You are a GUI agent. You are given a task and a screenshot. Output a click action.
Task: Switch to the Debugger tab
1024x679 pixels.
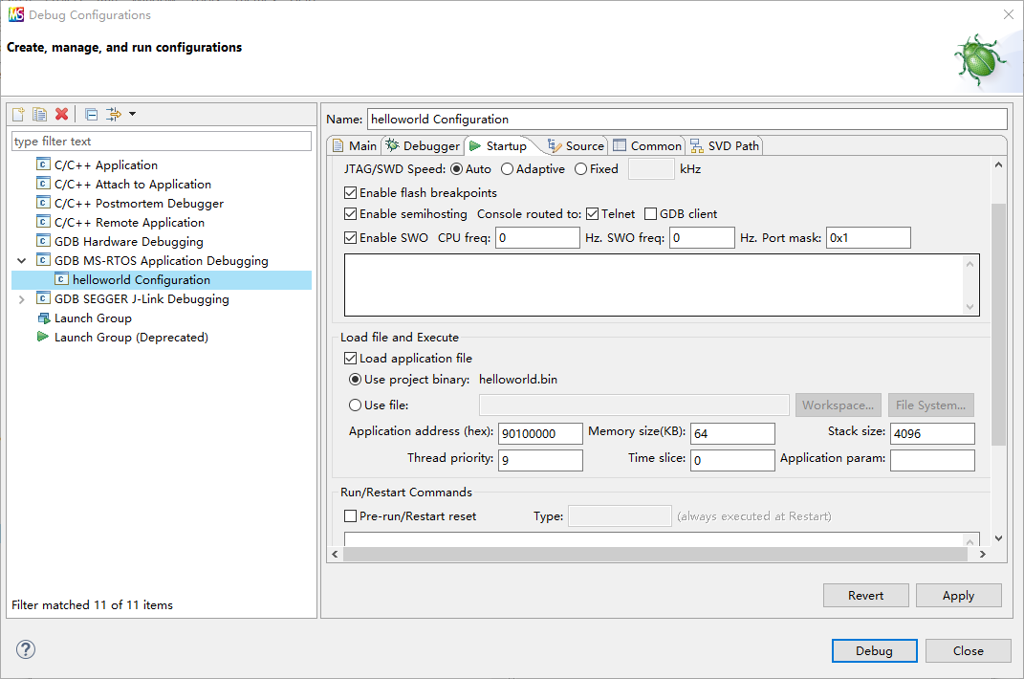(x=423, y=146)
